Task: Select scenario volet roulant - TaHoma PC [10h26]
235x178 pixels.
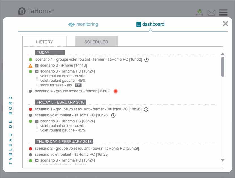Action: coord(72,115)
